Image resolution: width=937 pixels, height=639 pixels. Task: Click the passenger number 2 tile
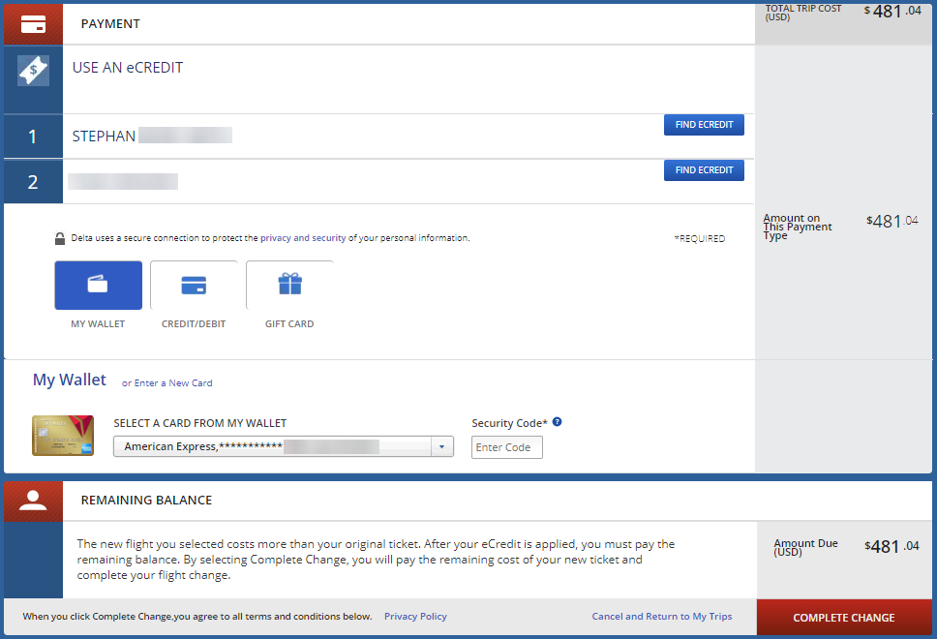[x=34, y=182]
